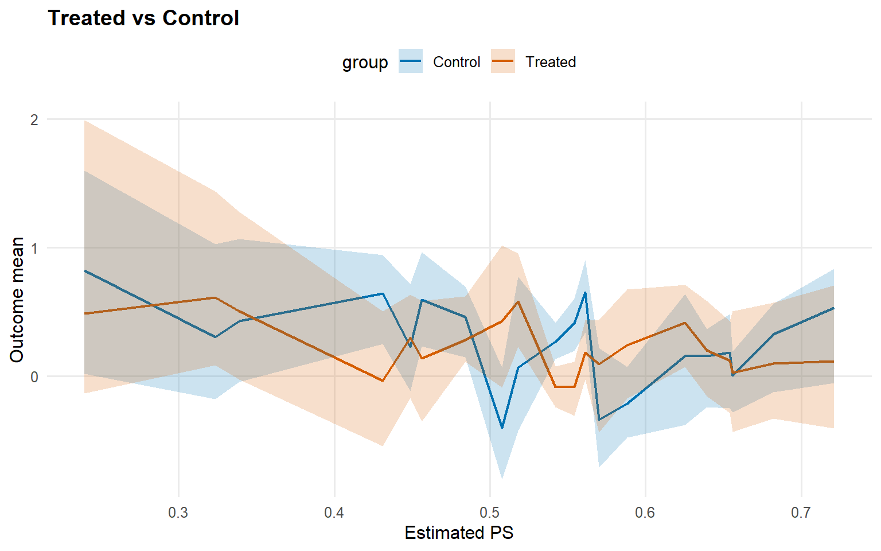Select the Treated legend label text

tap(551, 62)
